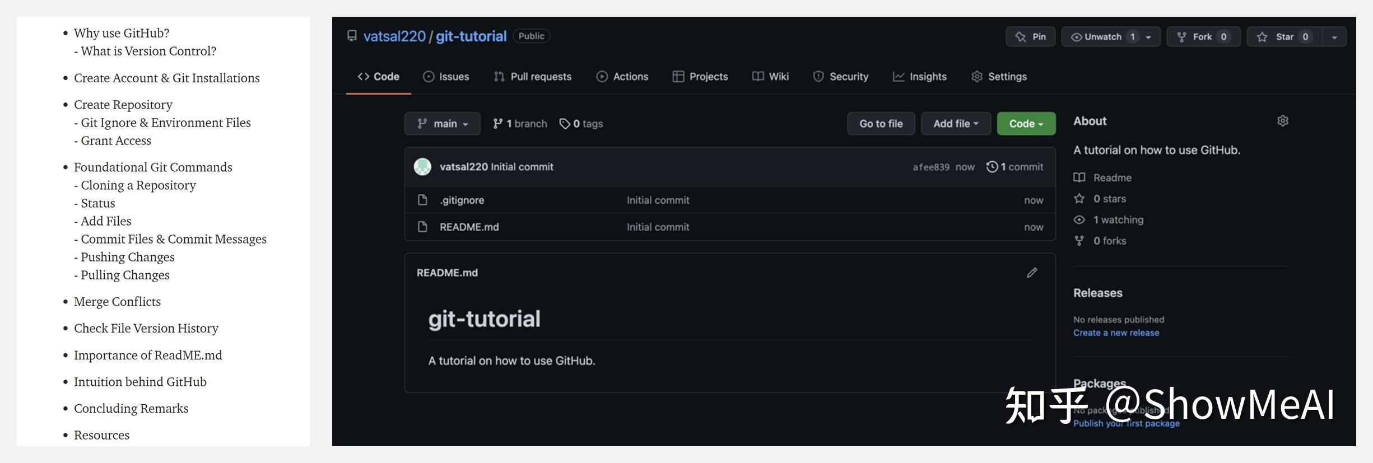Viewport: 1373px width, 463px height.
Task: Expand the main branch selector dropdown
Action: (443, 124)
